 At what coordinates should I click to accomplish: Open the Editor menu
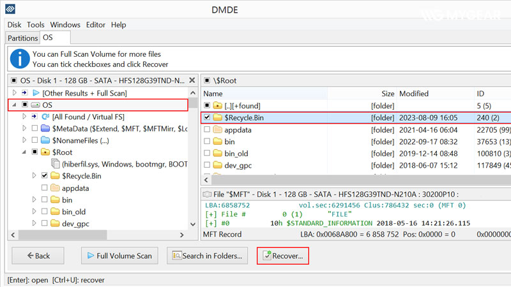pos(95,25)
